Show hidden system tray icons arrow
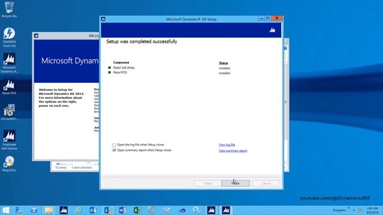 354,210
